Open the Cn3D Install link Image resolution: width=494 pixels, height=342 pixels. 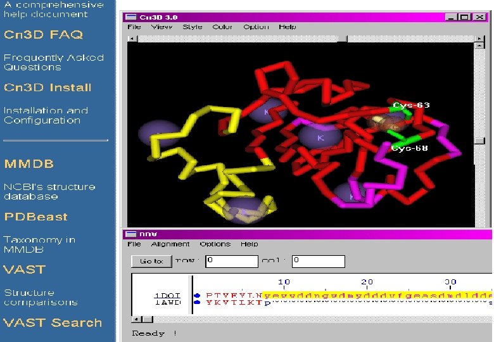click(47, 87)
